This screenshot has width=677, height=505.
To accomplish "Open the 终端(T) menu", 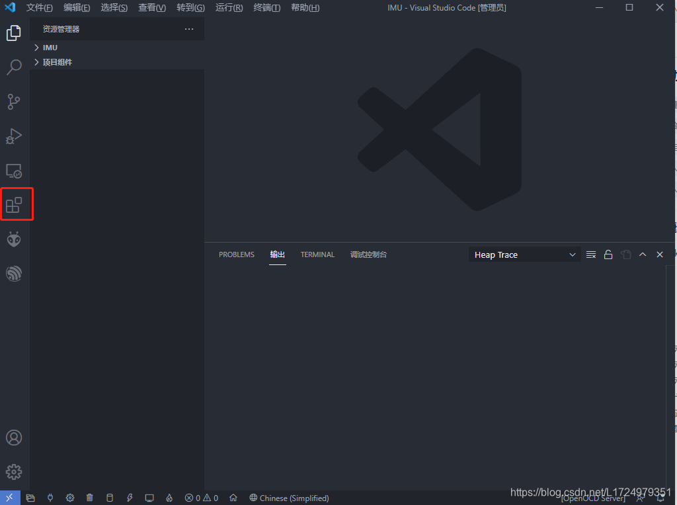I will 267,8.
